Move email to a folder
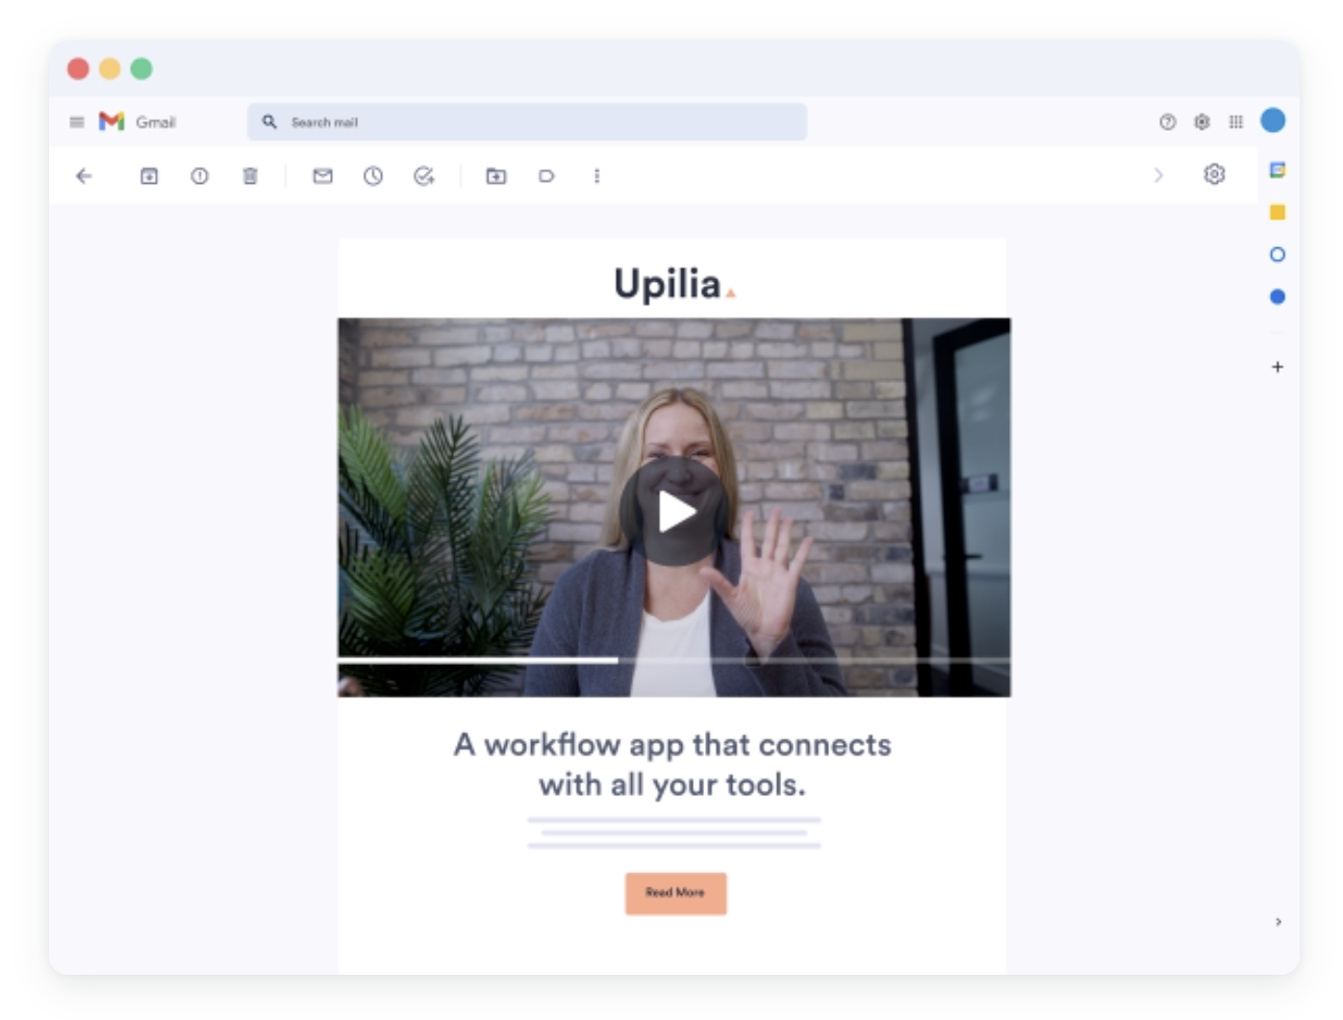1343x1020 pixels. 495,176
